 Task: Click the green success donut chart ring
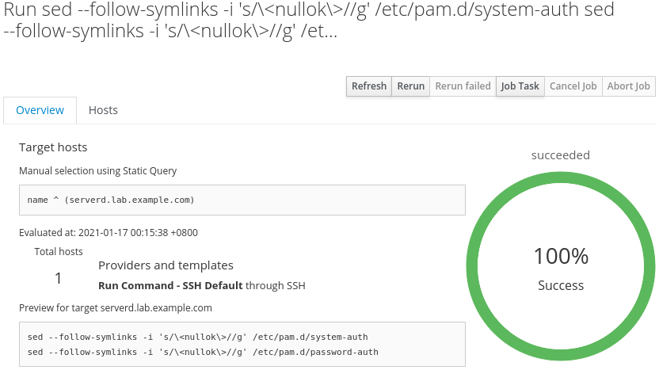561,182
